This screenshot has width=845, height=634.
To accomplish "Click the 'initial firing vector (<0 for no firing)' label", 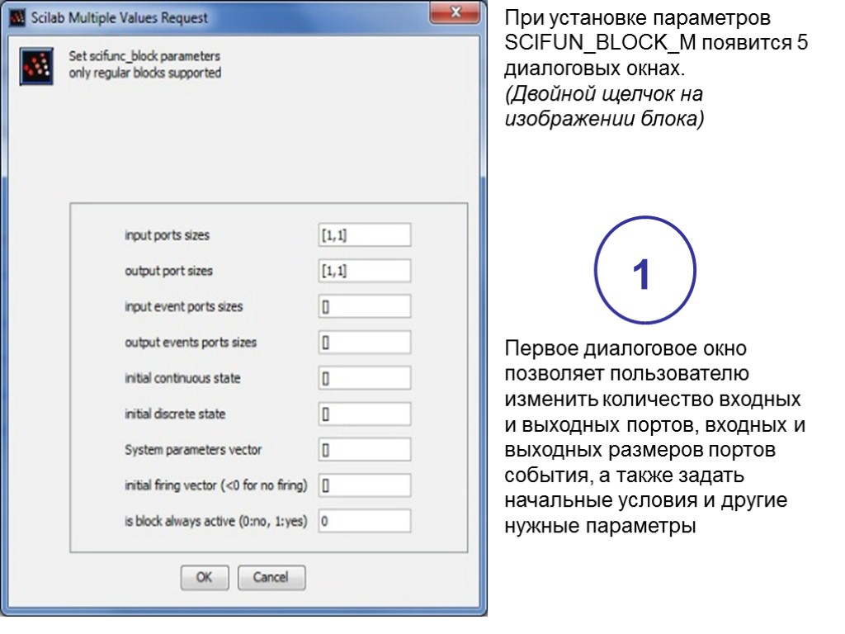I will point(216,485).
